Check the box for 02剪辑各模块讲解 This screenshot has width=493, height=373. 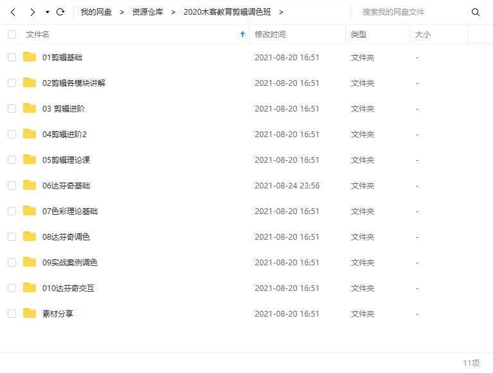click(x=12, y=83)
